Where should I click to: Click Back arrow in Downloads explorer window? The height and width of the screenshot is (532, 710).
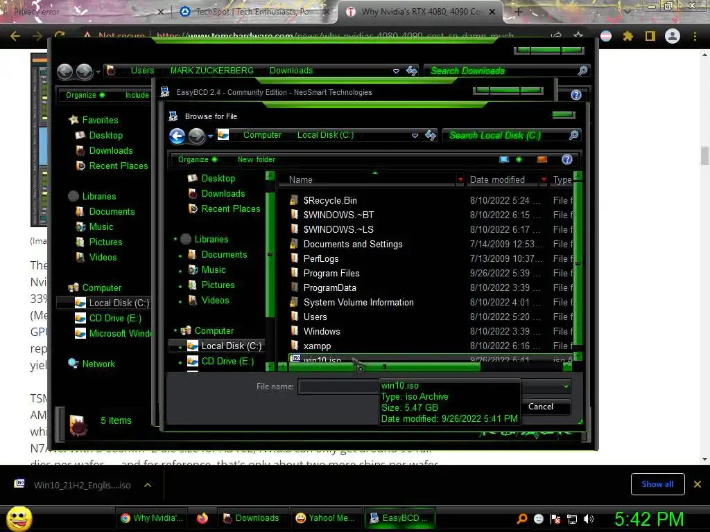[x=64, y=71]
